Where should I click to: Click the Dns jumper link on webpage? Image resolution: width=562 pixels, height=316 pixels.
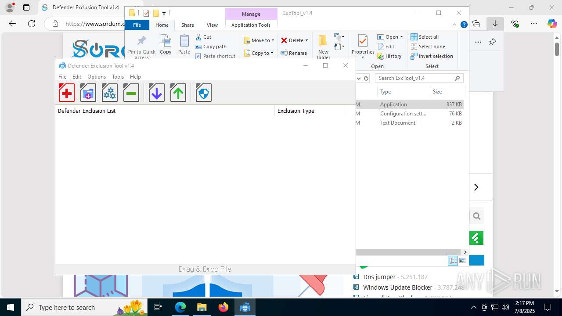click(379, 277)
